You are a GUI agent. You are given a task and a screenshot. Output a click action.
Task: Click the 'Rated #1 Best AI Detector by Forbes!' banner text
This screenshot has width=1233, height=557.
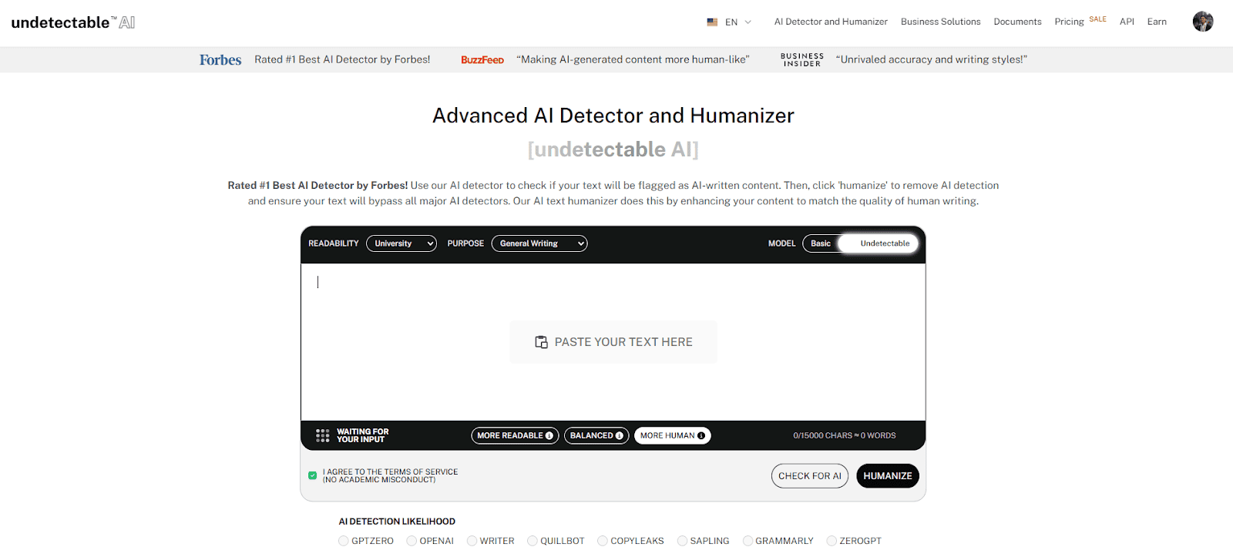(342, 59)
